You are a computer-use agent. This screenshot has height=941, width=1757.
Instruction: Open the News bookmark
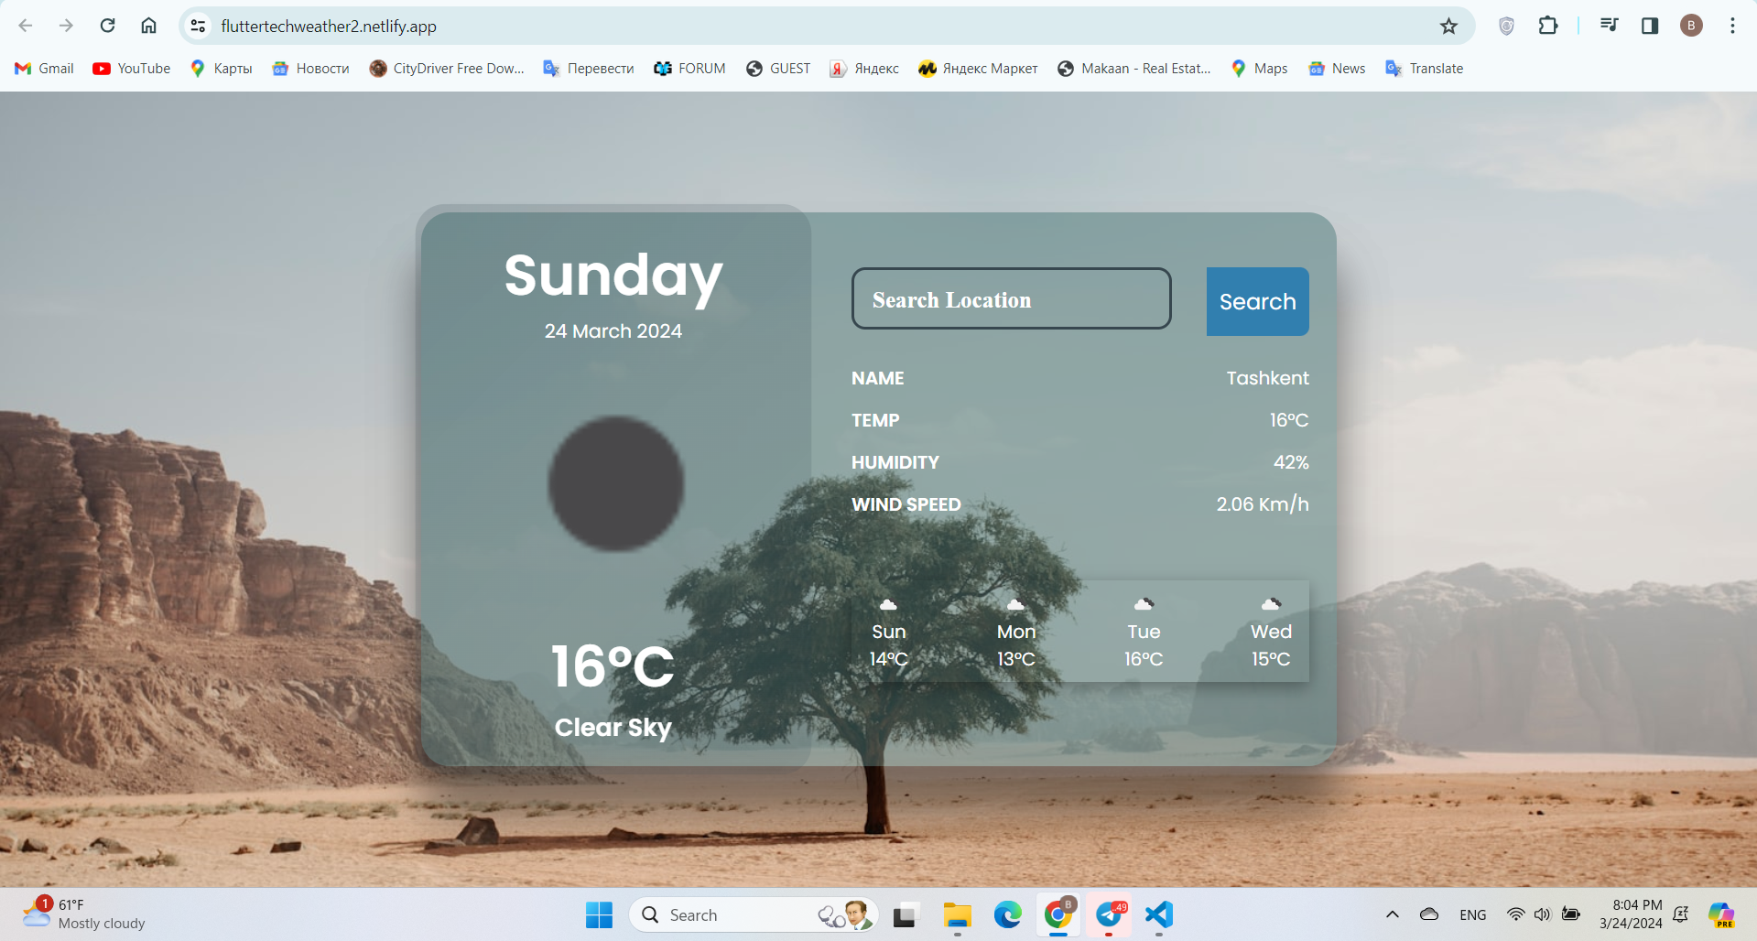tap(1337, 69)
